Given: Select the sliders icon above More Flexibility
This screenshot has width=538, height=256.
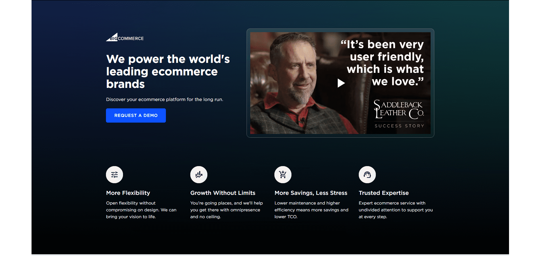Looking at the screenshot, I should tap(114, 174).
